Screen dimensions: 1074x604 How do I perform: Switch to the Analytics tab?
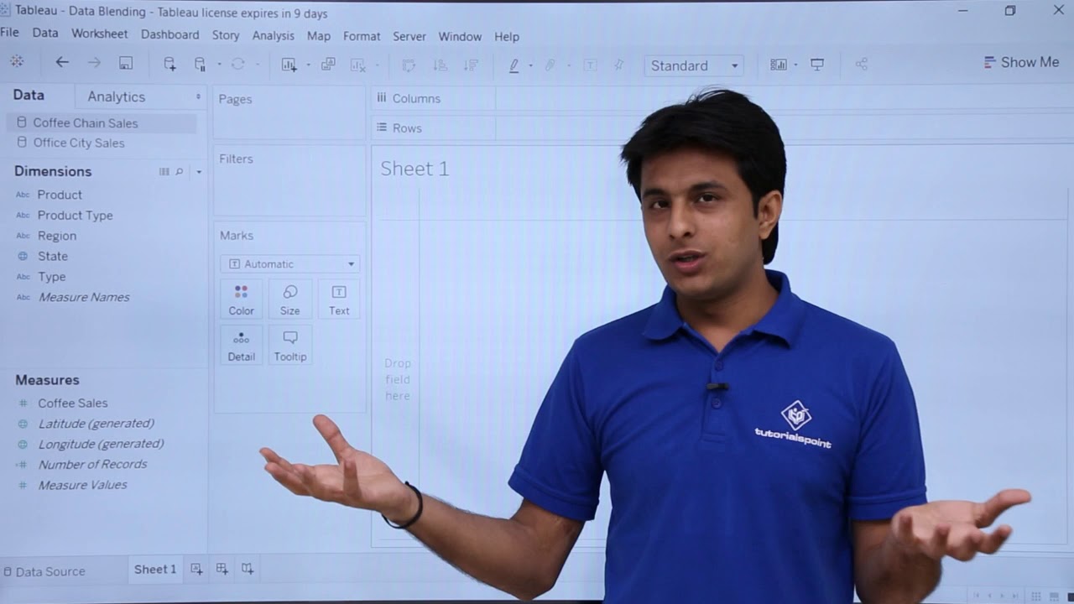tap(117, 96)
